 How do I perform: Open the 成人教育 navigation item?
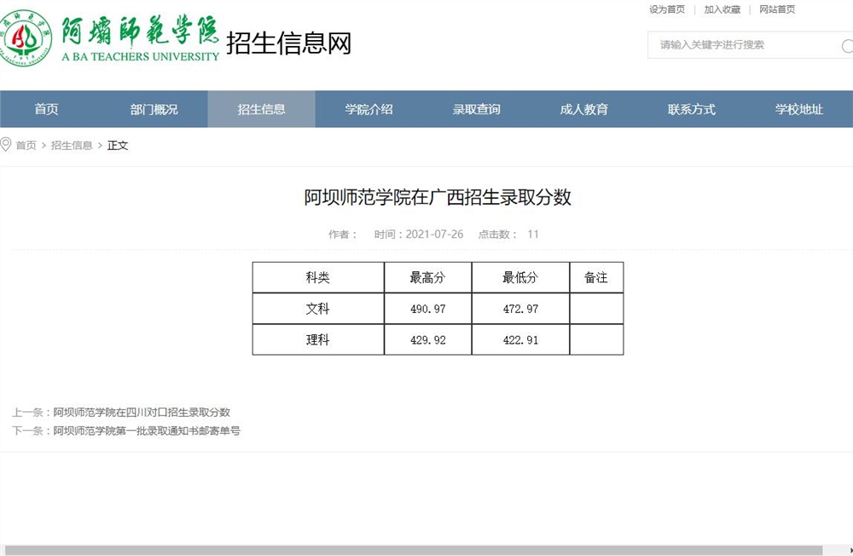[x=583, y=109]
